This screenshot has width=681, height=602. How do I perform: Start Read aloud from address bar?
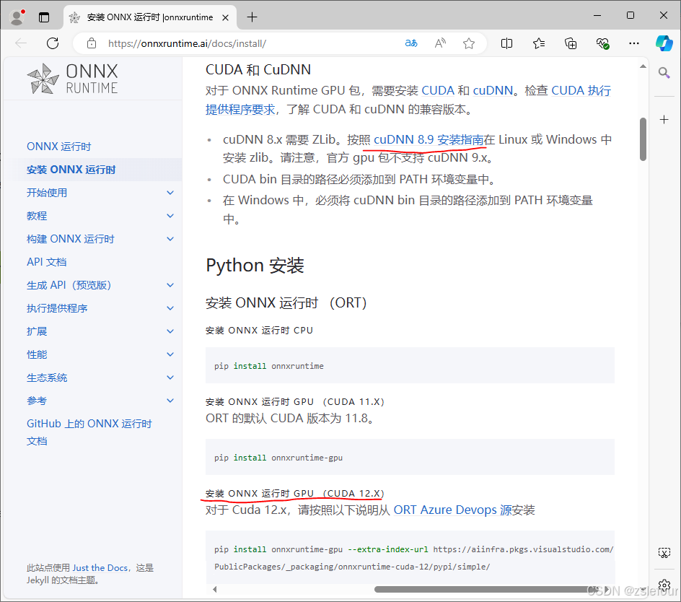coord(440,43)
